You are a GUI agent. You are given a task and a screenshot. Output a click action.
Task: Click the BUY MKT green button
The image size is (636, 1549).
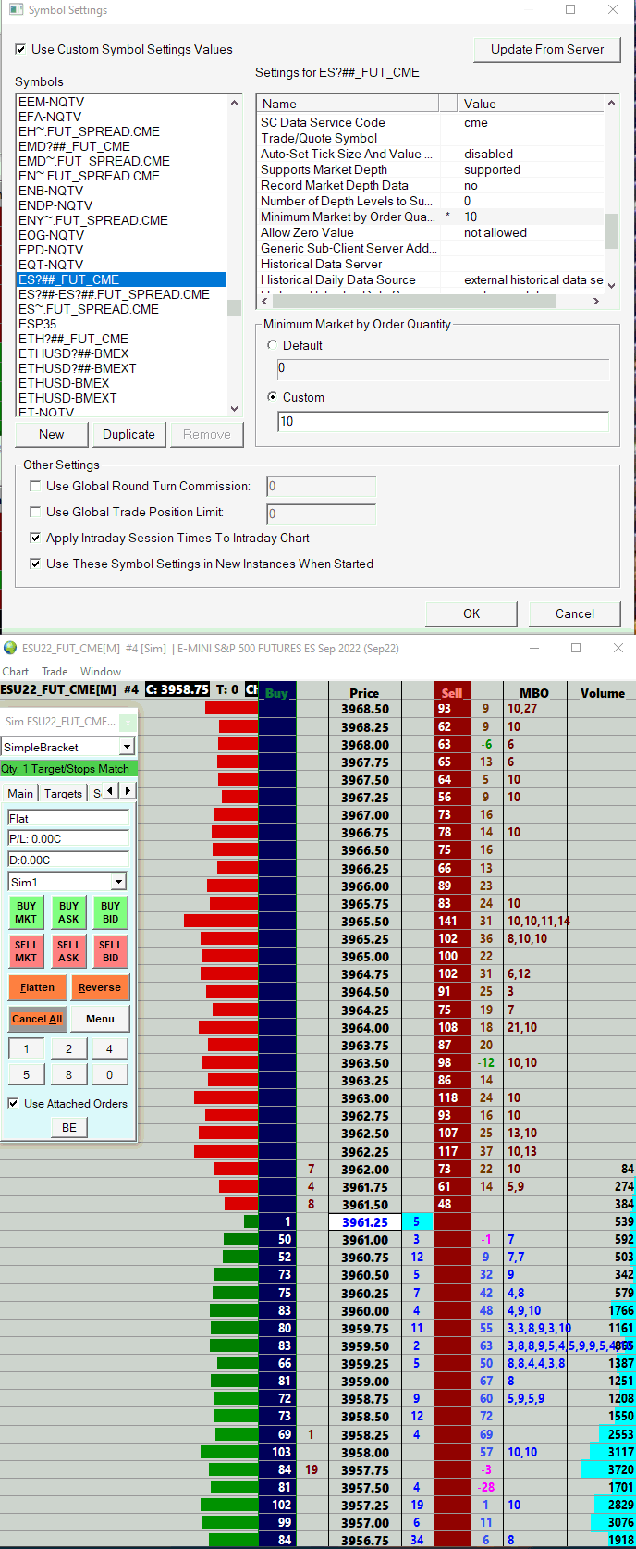26,912
